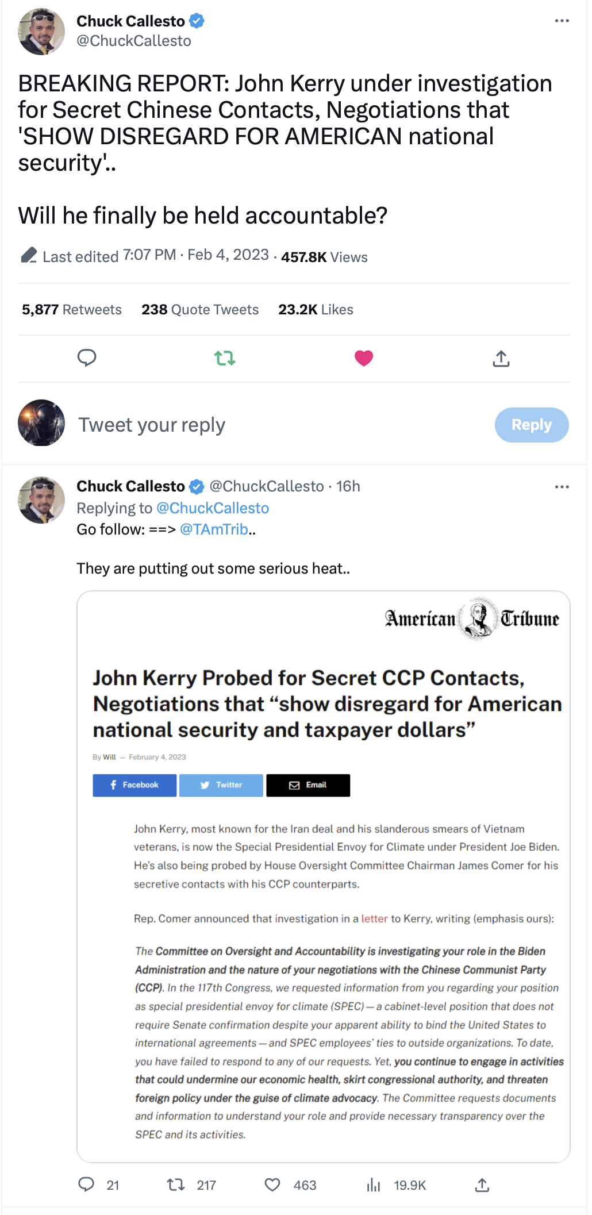Open the @TAmTrib mention link
This screenshot has height=1215, width=592.
214,529
